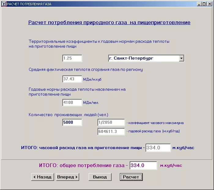Viewport: 214px width, 190px height.
Task: Click the 37.43 heat of combustion field
Action: point(72,79)
